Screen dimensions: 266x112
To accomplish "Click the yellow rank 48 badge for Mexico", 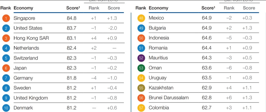I will click(x=141, y=18).
